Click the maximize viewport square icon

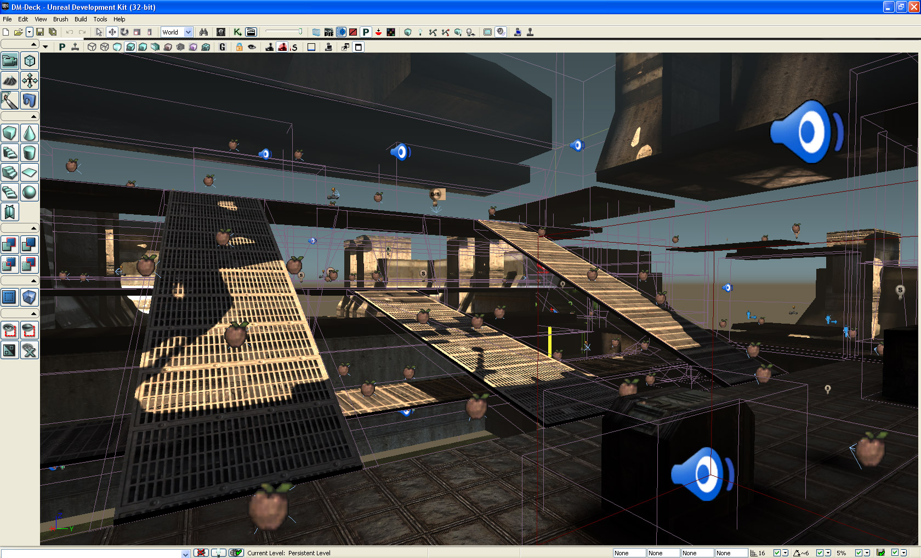click(x=358, y=47)
